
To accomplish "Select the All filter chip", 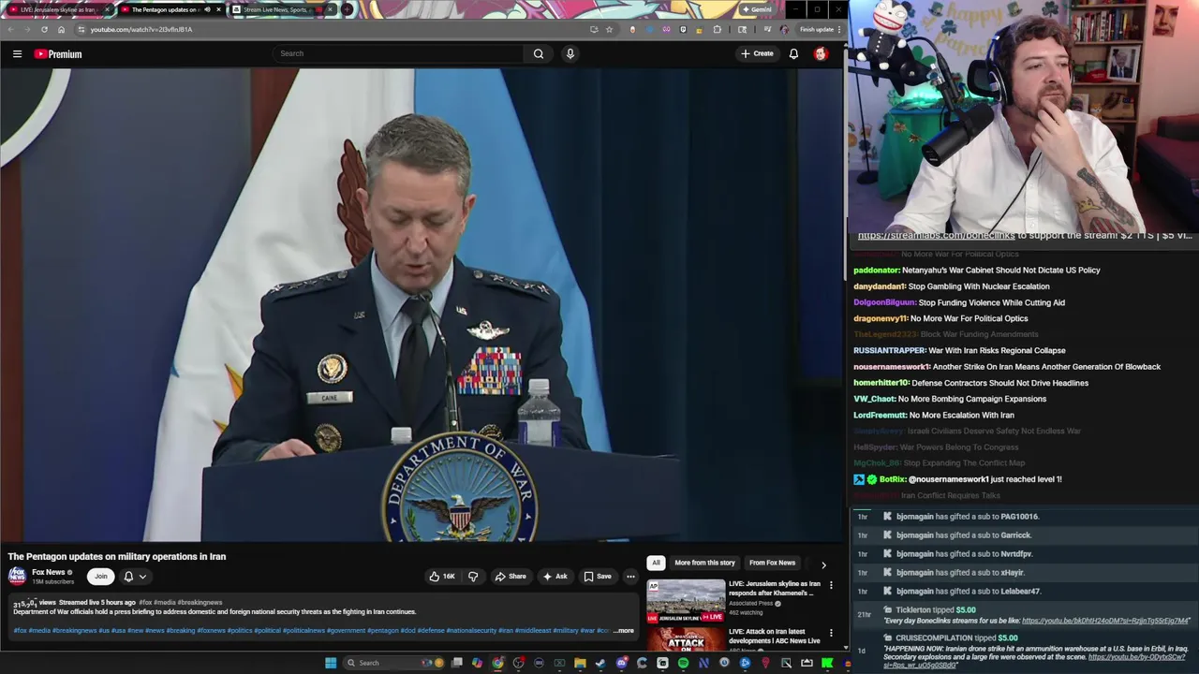I will [x=656, y=563].
